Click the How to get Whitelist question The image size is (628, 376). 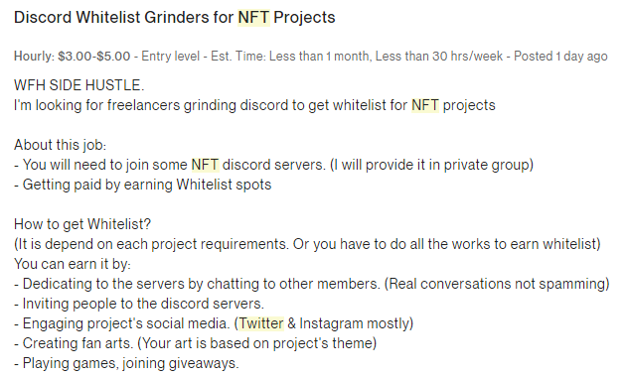tap(82, 224)
